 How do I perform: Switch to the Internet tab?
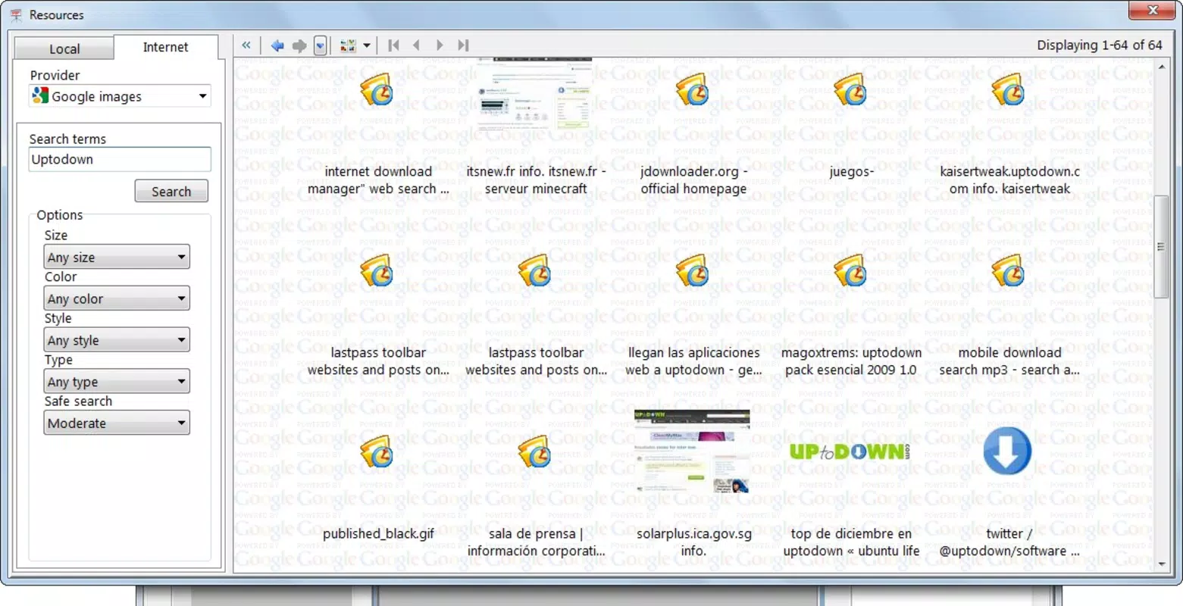coord(165,47)
